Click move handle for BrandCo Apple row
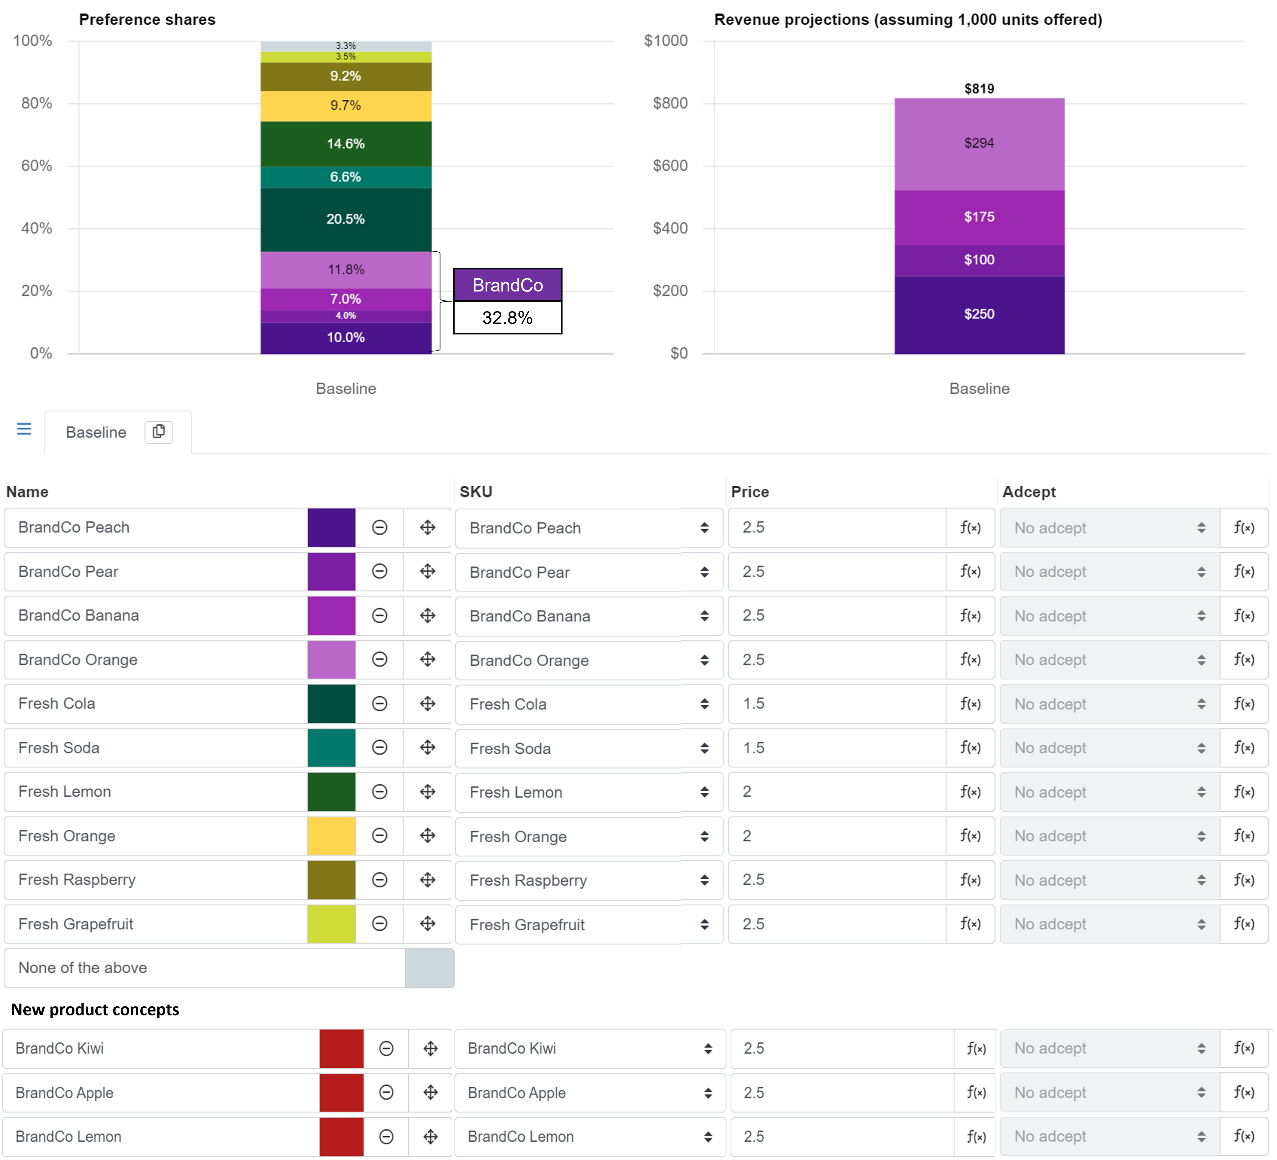This screenshot has width=1277, height=1160. (x=431, y=1092)
